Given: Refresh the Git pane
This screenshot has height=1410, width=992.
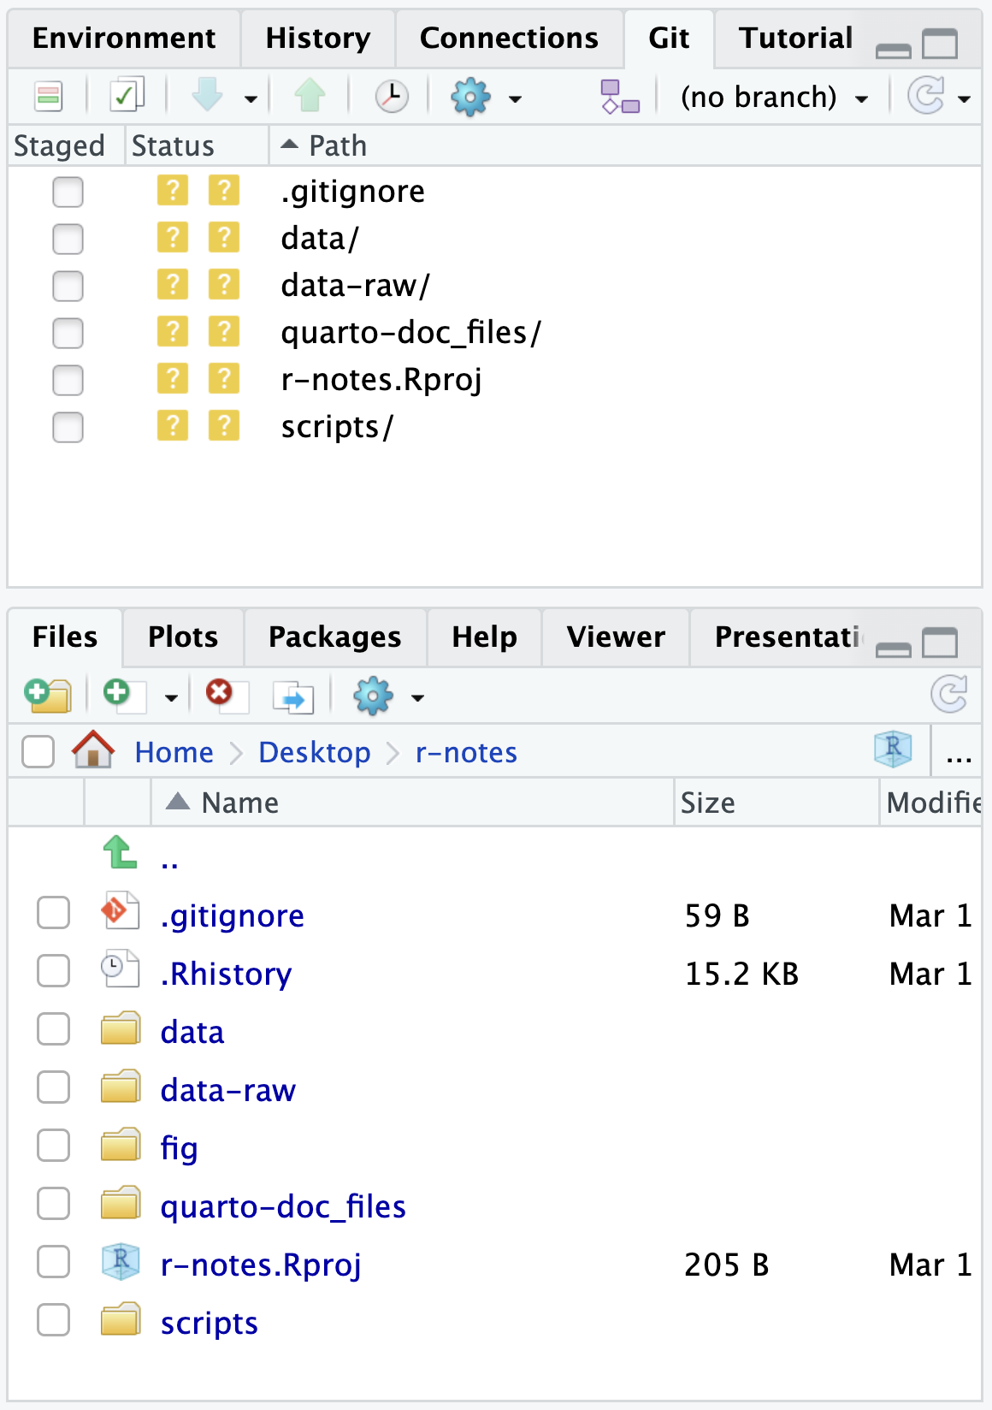Looking at the screenshot, I should (x=926, y=95).
